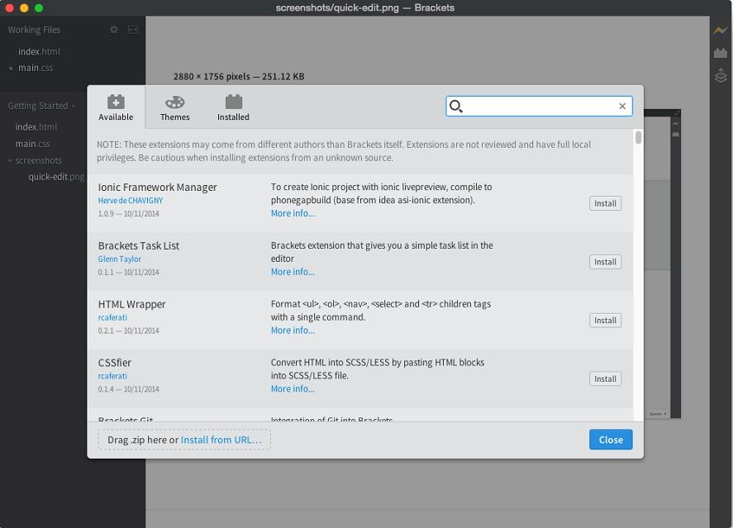Select main.css in Working Files

coord(35,68)
